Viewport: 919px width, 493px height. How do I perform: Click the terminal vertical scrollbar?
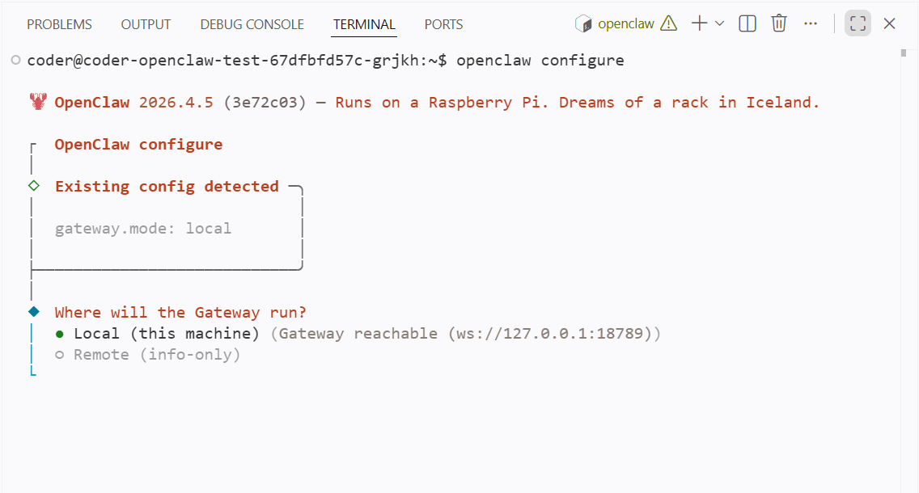tap(903, 53)
